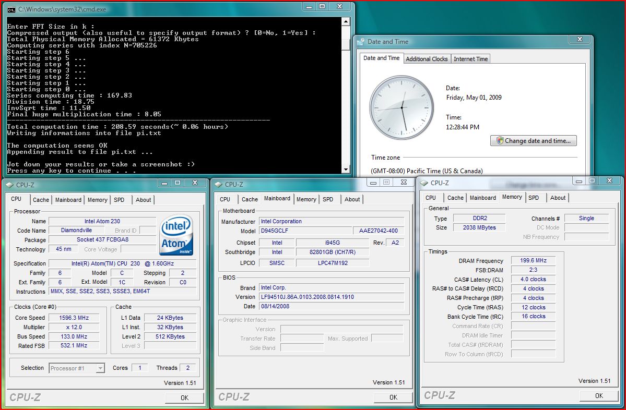Click OK in the middle CPU-Z window
This screenshot has width=626, height=410.
393,397
